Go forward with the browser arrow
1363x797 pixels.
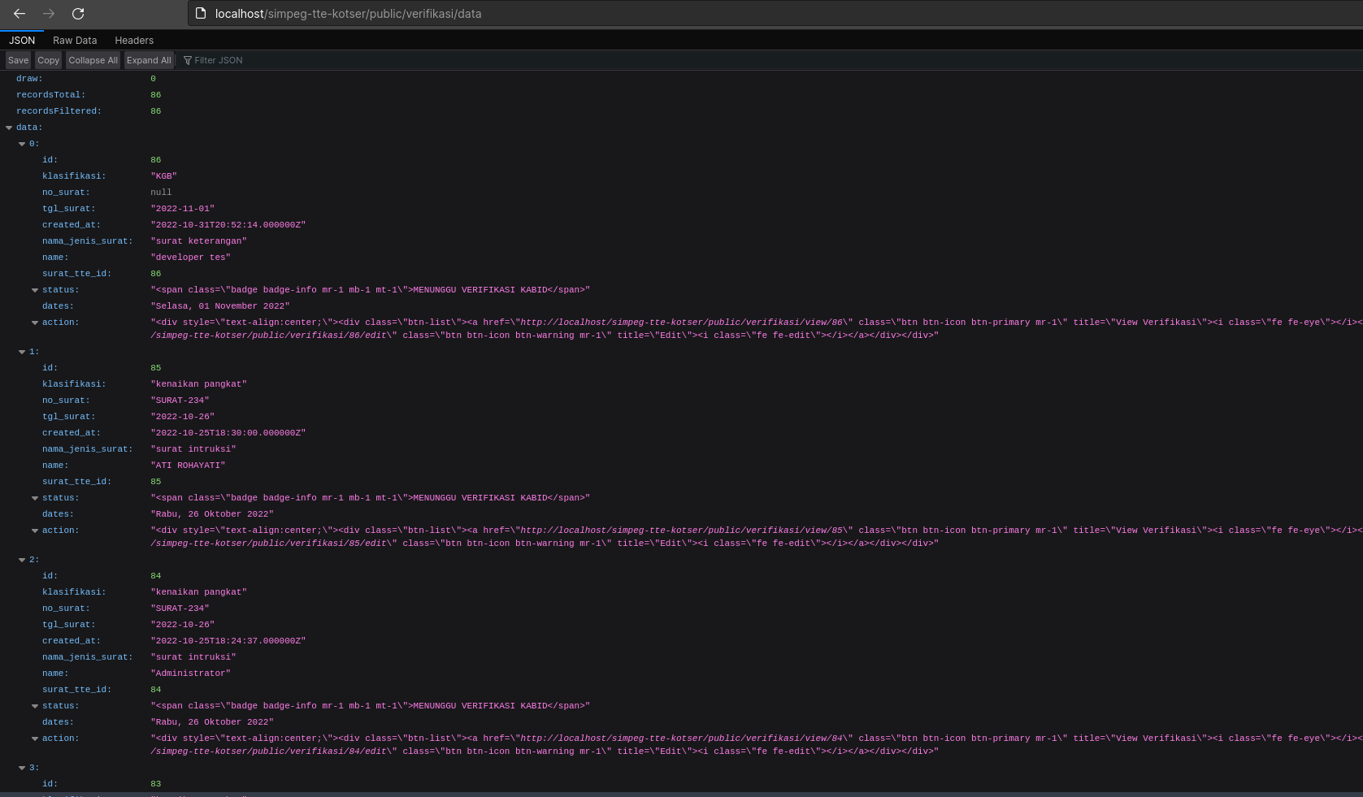49,14
